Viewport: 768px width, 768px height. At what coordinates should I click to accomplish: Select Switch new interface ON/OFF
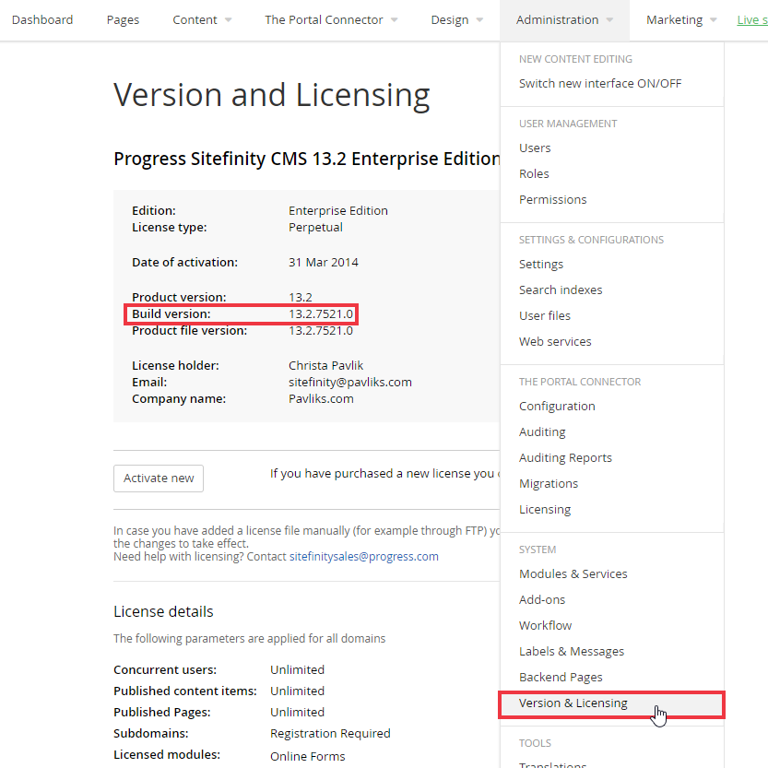[600, 83]
